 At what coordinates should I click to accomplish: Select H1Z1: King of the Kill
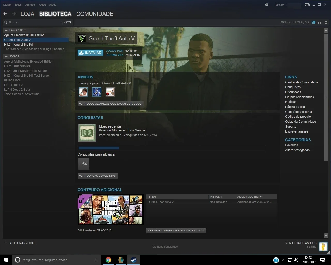pos(36,45)
